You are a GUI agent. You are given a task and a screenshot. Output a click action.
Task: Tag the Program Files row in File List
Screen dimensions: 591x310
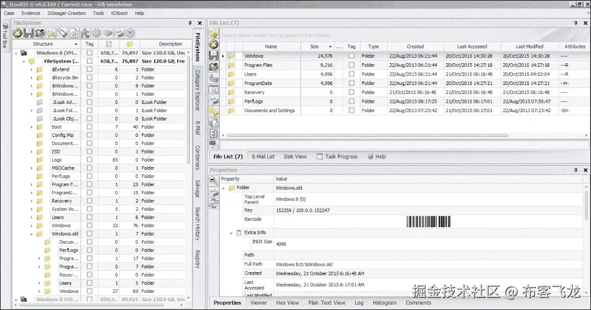pos(351,65)
